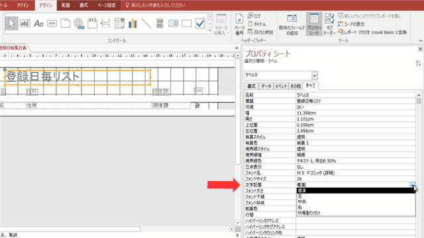424x238 pixels.
Task: Edit the 幅 value 11.399cm
Action: pyautogui.click(x=356, y=113)
